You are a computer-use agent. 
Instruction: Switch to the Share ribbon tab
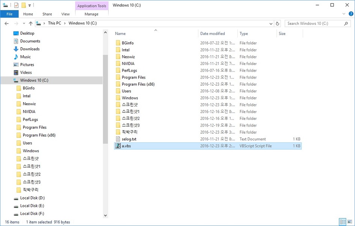[x=47, y=14]
